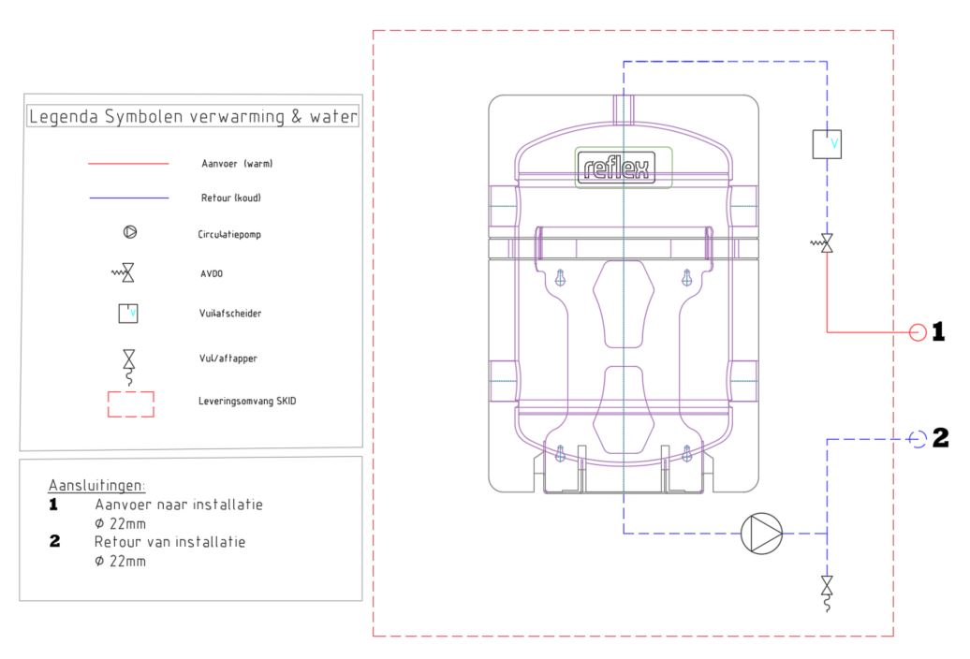Click the Vuilafscheider box symbol in the legend

[128, 314]
